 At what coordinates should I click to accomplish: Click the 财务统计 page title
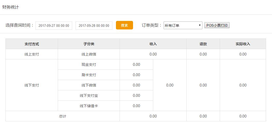(x=11, y=7)
